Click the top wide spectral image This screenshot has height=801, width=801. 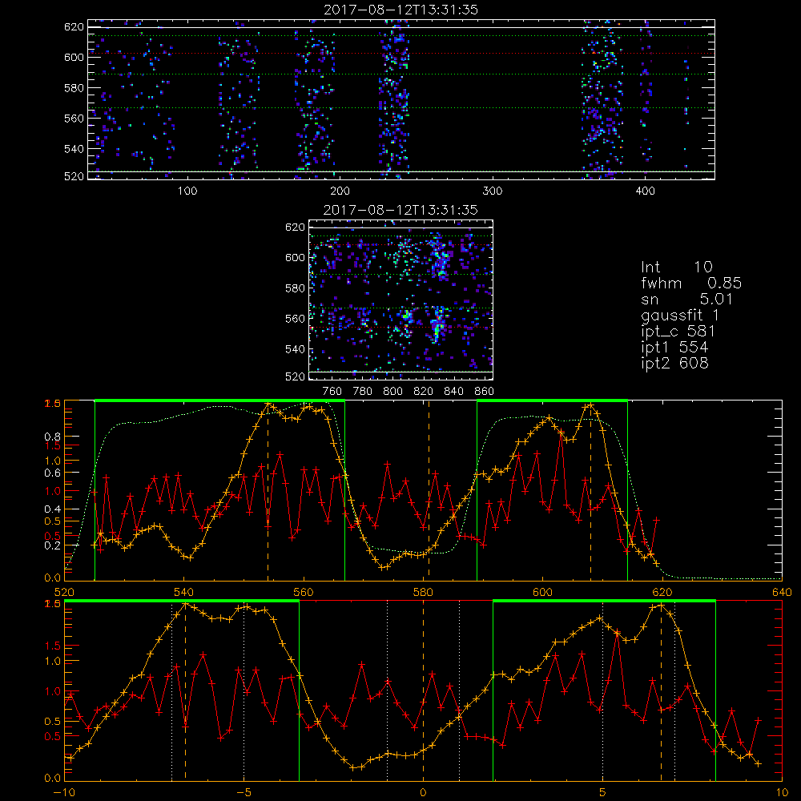401,99
